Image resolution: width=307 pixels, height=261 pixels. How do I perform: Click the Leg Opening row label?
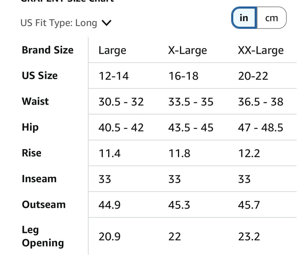click(43, 237)
